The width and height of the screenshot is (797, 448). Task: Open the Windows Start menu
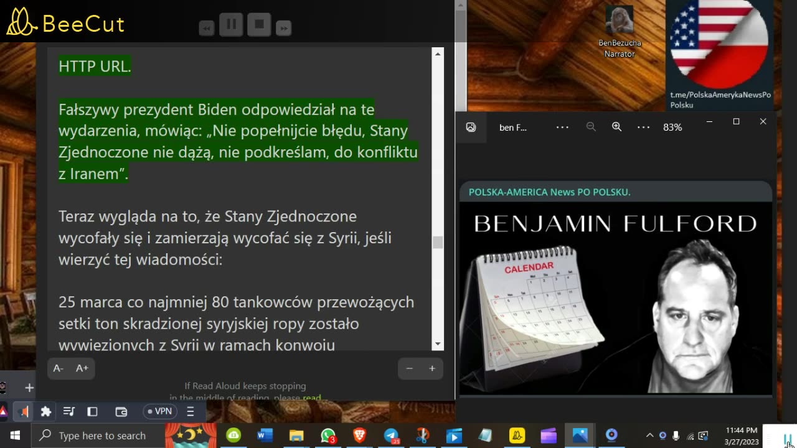point(15,436)
